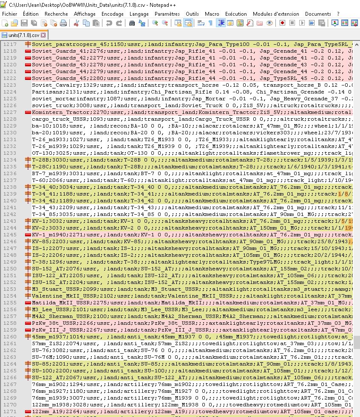Screen dimensions: 360x417
Task: Open the Encodage menu
Action: (113, 14)
